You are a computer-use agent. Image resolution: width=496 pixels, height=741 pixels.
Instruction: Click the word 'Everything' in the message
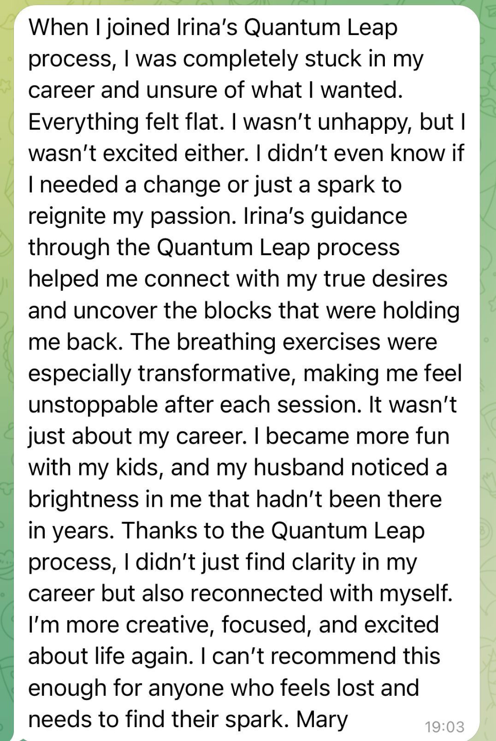82,122
